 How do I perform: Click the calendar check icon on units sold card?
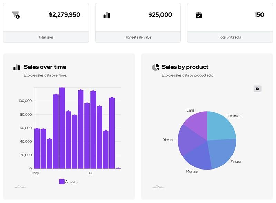click(199, 15)
